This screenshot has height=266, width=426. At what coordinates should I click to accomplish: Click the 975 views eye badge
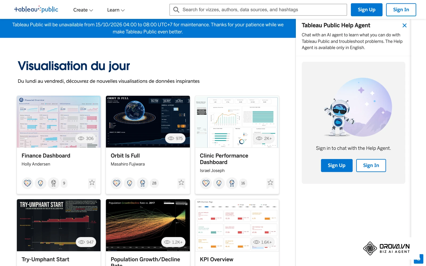175,138
